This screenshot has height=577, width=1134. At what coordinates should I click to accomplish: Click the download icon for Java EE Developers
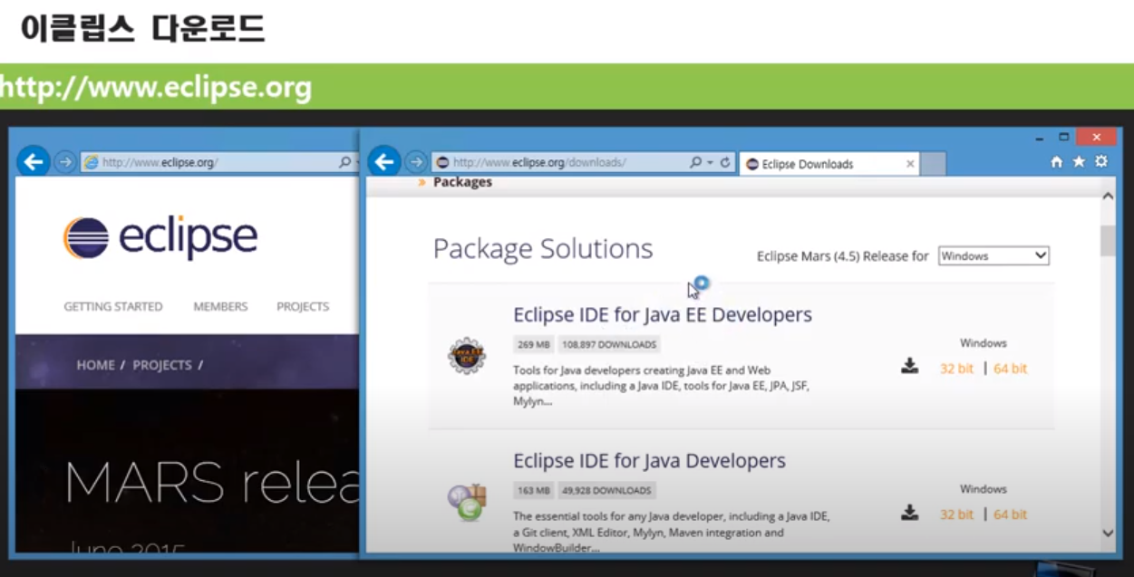(909, 366)
